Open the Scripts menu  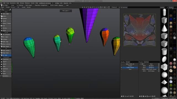point(33,3)
